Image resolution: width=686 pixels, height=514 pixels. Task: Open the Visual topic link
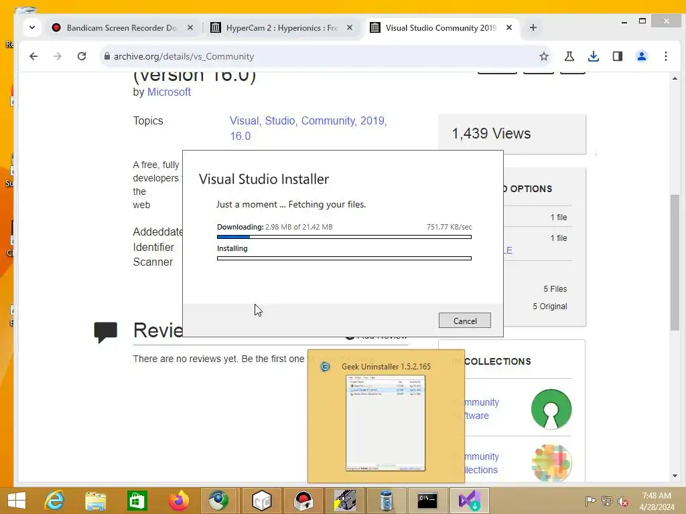[245, 121]
